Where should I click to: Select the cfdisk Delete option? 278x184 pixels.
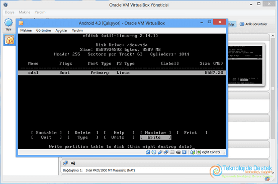[82, 133]
